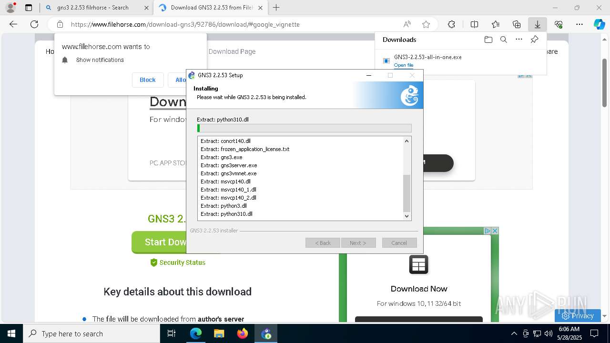Click the GNS3 Setup title bar icon
610x343 pixels.
coord(192,75)
